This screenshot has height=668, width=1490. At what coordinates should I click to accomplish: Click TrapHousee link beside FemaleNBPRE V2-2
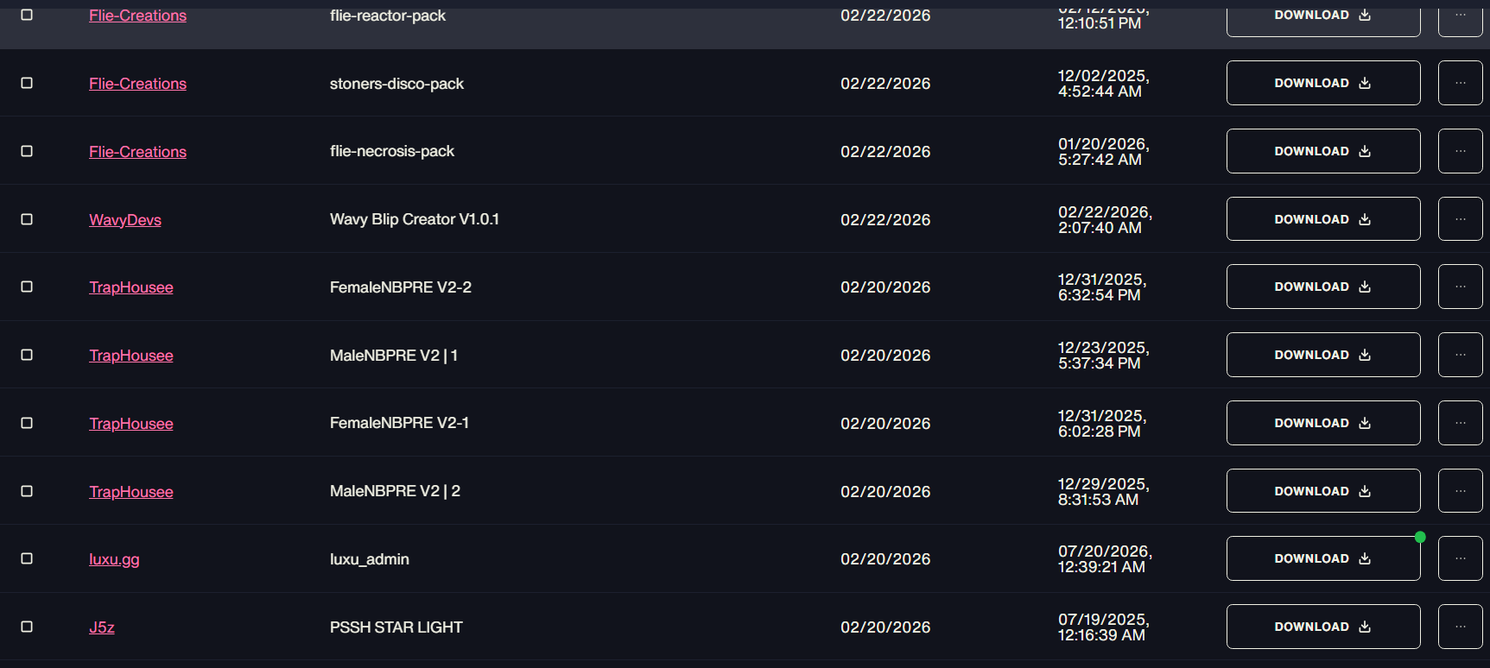pos(131,287)
